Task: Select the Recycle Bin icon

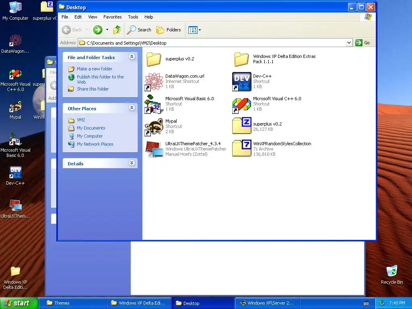Action: tap(392, 275)
